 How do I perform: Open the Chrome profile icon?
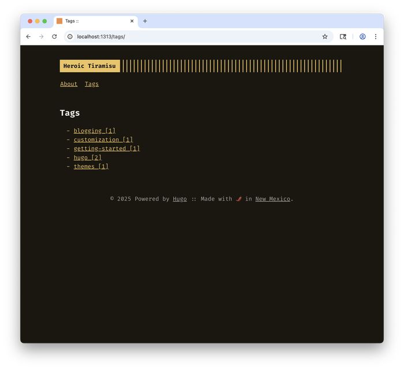tap(362, 36)
